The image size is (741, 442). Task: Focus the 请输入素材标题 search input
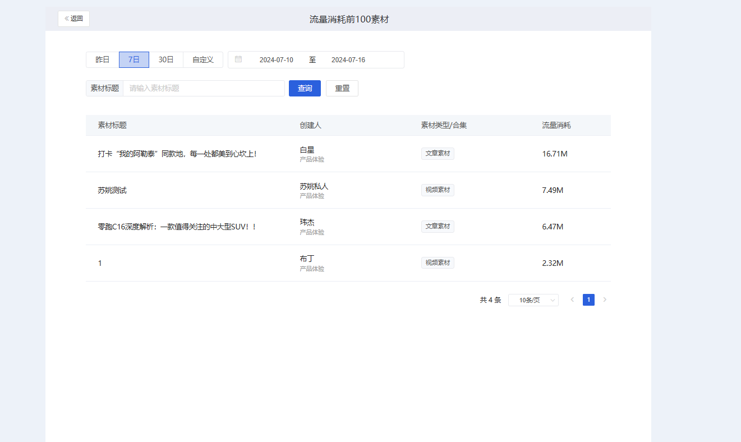[204, 88]
